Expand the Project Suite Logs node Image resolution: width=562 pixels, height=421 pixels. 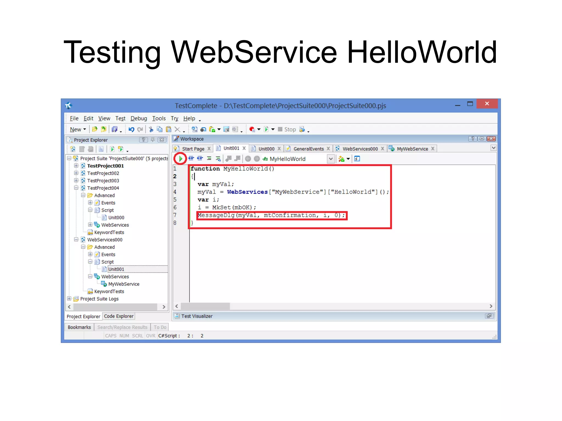click(x=69, y=299)
